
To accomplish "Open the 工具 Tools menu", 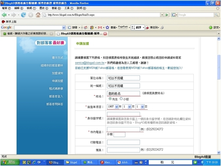I will [x=69, y=8].
